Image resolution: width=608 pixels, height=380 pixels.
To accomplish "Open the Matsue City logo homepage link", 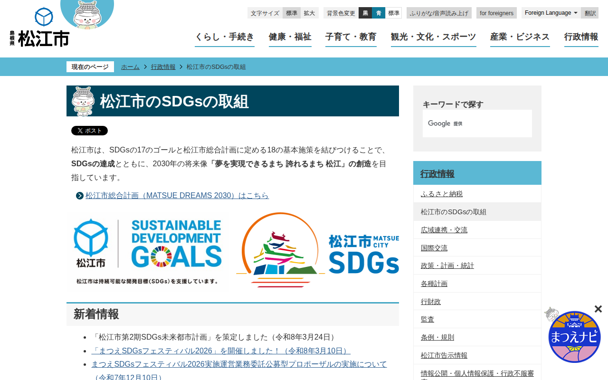I will pos(39,27).
